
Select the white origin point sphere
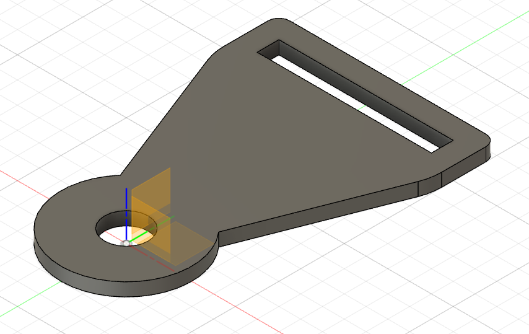(126, 244)
